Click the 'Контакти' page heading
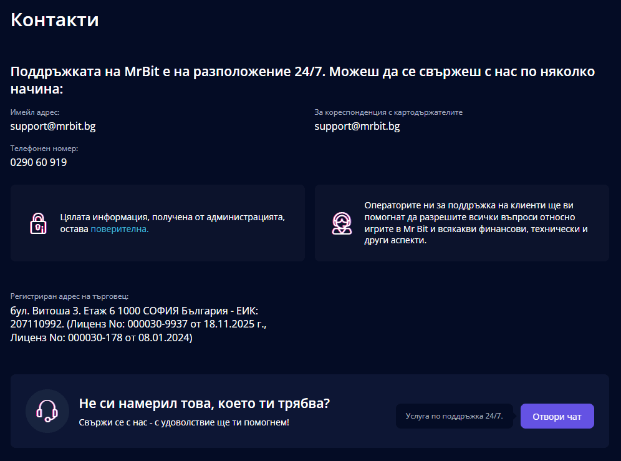The height and width of the screenshot is (461, 621). pyautogui.click(x=55, y=19)
